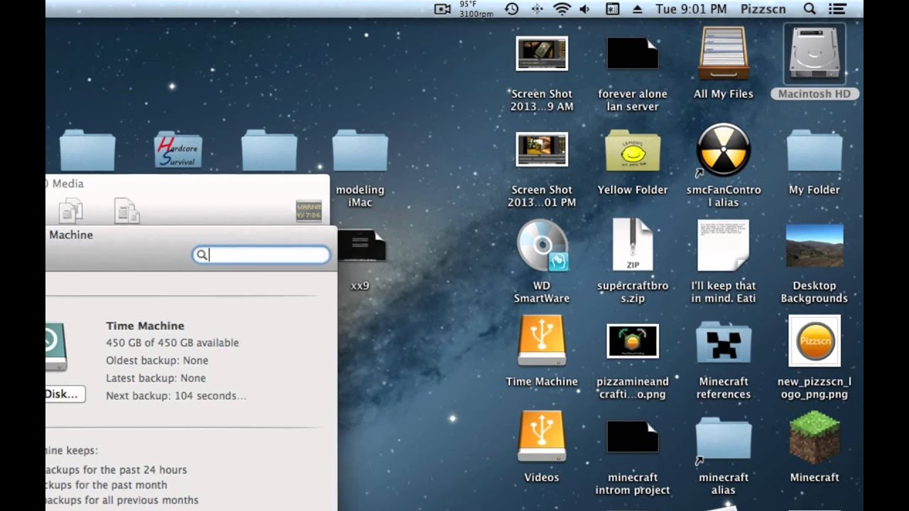909x511 pixels.
Task: Select the orange Time Machine USB drive
Action: [541, 341]
